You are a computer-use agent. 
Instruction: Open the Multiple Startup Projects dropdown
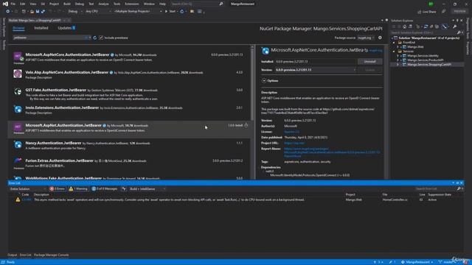click(139, 12)
